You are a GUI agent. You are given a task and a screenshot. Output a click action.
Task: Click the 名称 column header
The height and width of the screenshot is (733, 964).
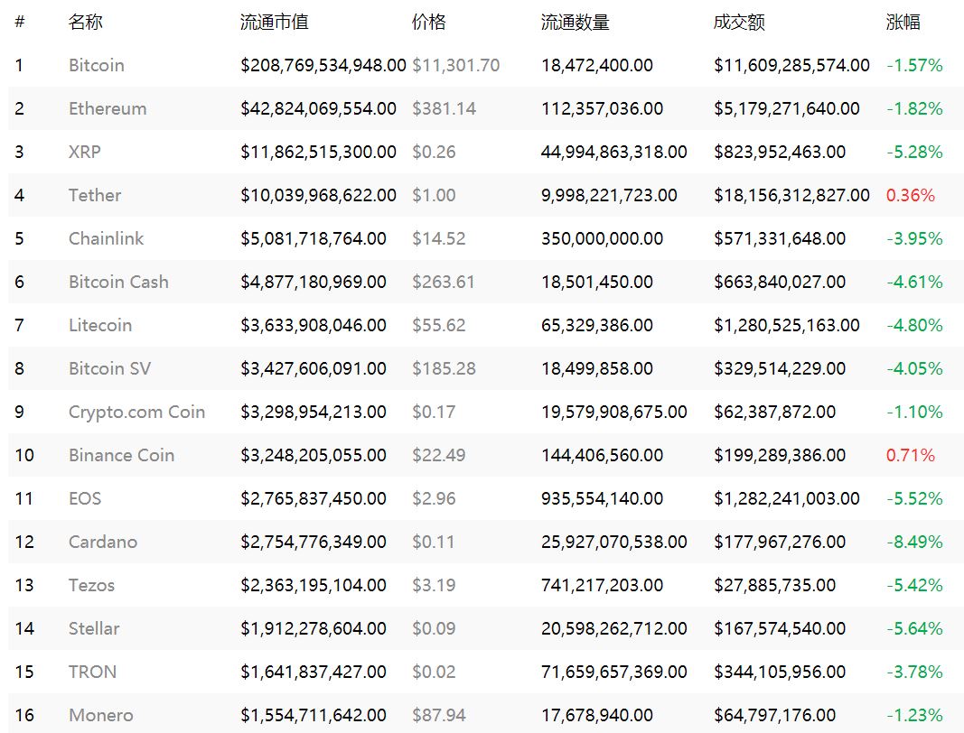[x=86, y=23]
